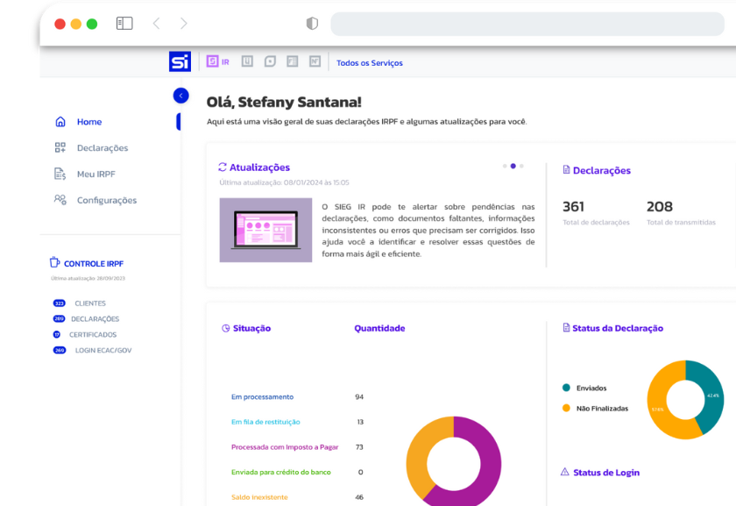The height and width of the screenshot is (506, 736).
Task: Open the IR service icon
Action: (x=212, y=62)
